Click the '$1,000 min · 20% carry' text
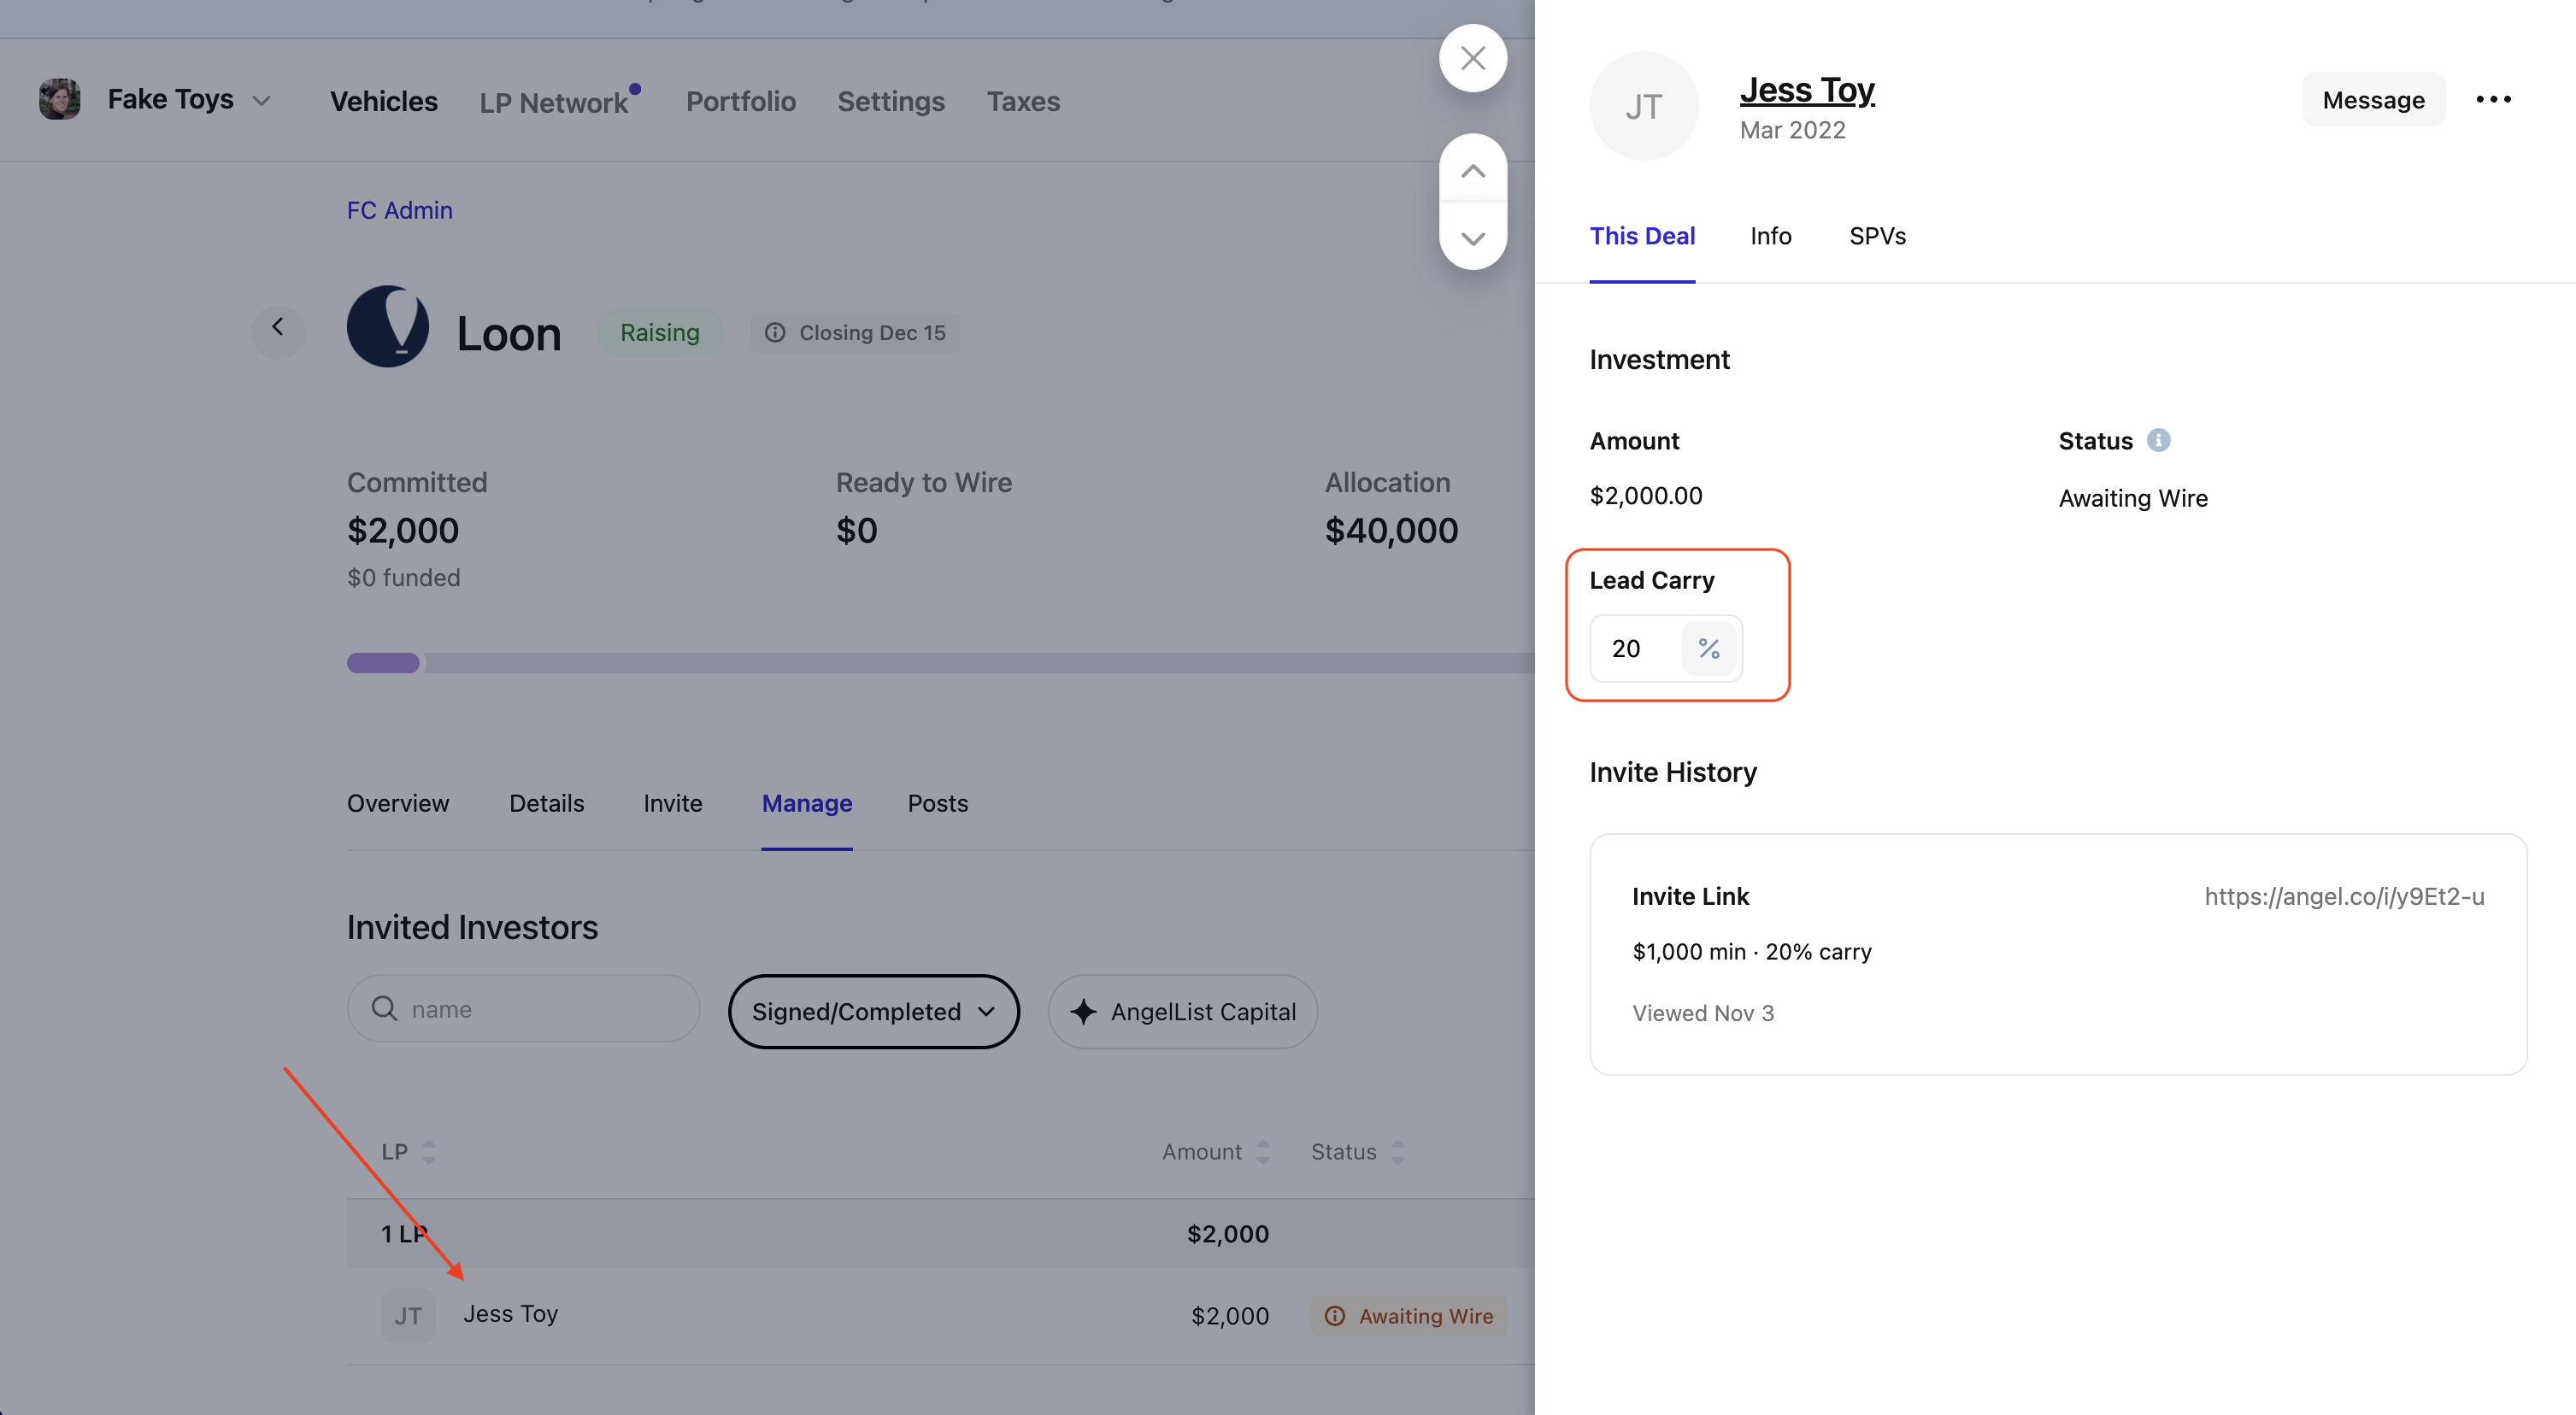This screenshot has width=2576, height=1415. click(1751, 951)
